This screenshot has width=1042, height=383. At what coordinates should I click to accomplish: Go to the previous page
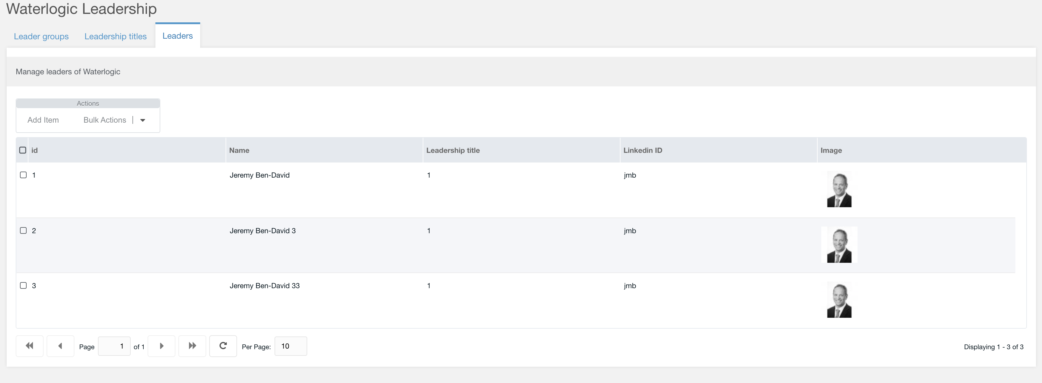[x=60, y=346]
